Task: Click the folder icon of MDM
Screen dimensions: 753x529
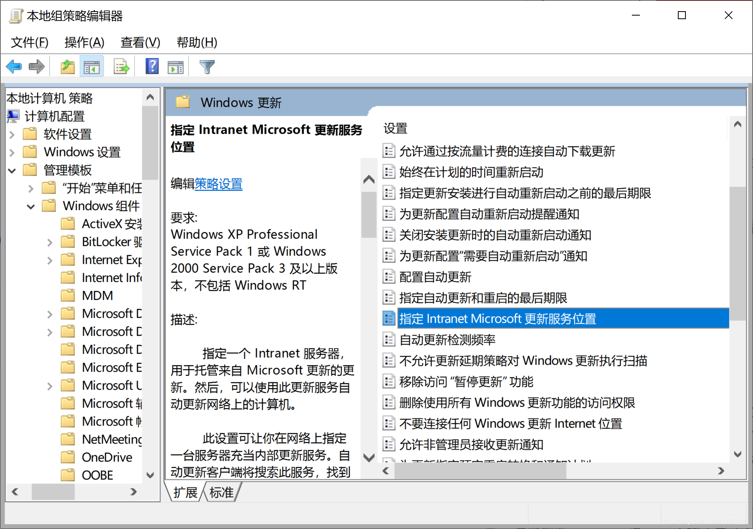Action: [x=68, y=295]
